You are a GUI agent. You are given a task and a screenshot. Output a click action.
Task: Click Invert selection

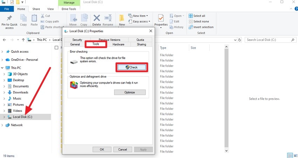coord(201,27)
